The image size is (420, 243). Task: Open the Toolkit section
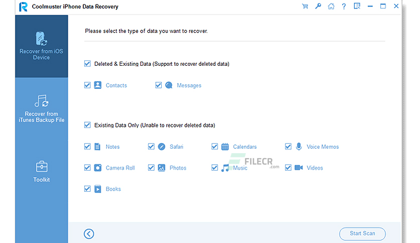pyautogui.click(x=42, y=172)
